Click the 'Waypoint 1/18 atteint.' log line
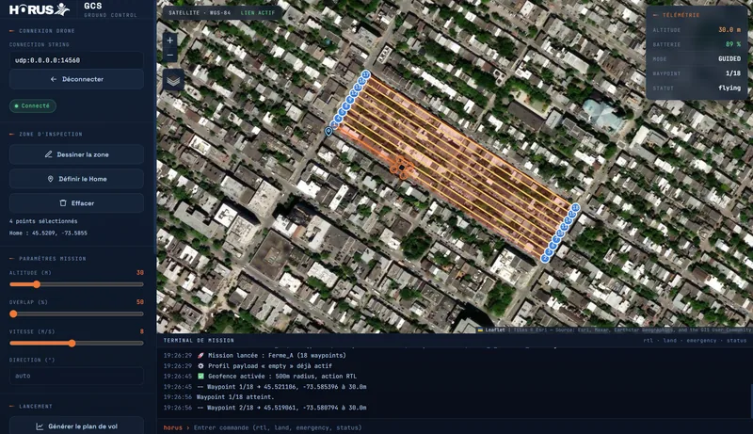 [x=218, y=397]
